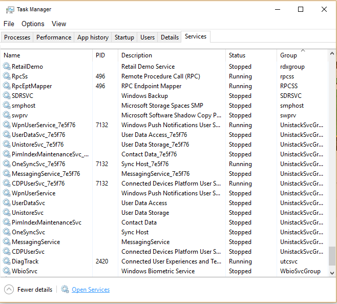The image size is (337, 304).
Task: Switch to the Processes tab
Action: (17, 37)
